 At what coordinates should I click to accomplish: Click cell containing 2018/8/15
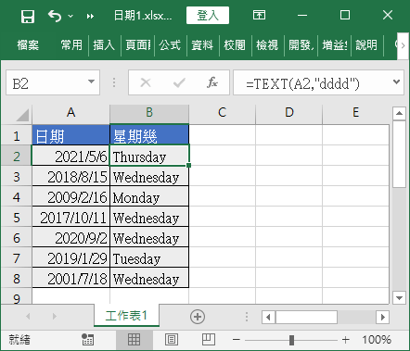[70, 176]
